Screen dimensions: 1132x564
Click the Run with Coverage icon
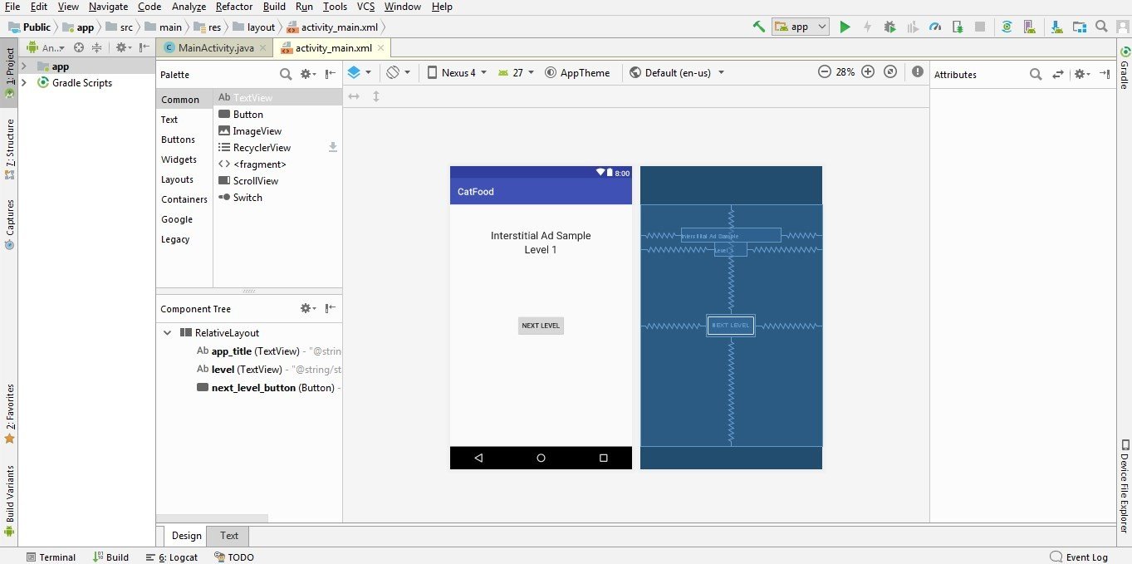[913, 27]
